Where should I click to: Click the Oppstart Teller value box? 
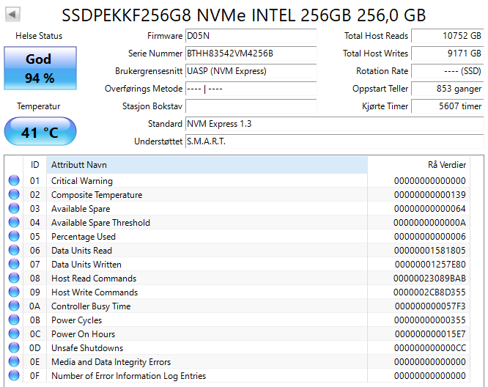pos(447,89)
